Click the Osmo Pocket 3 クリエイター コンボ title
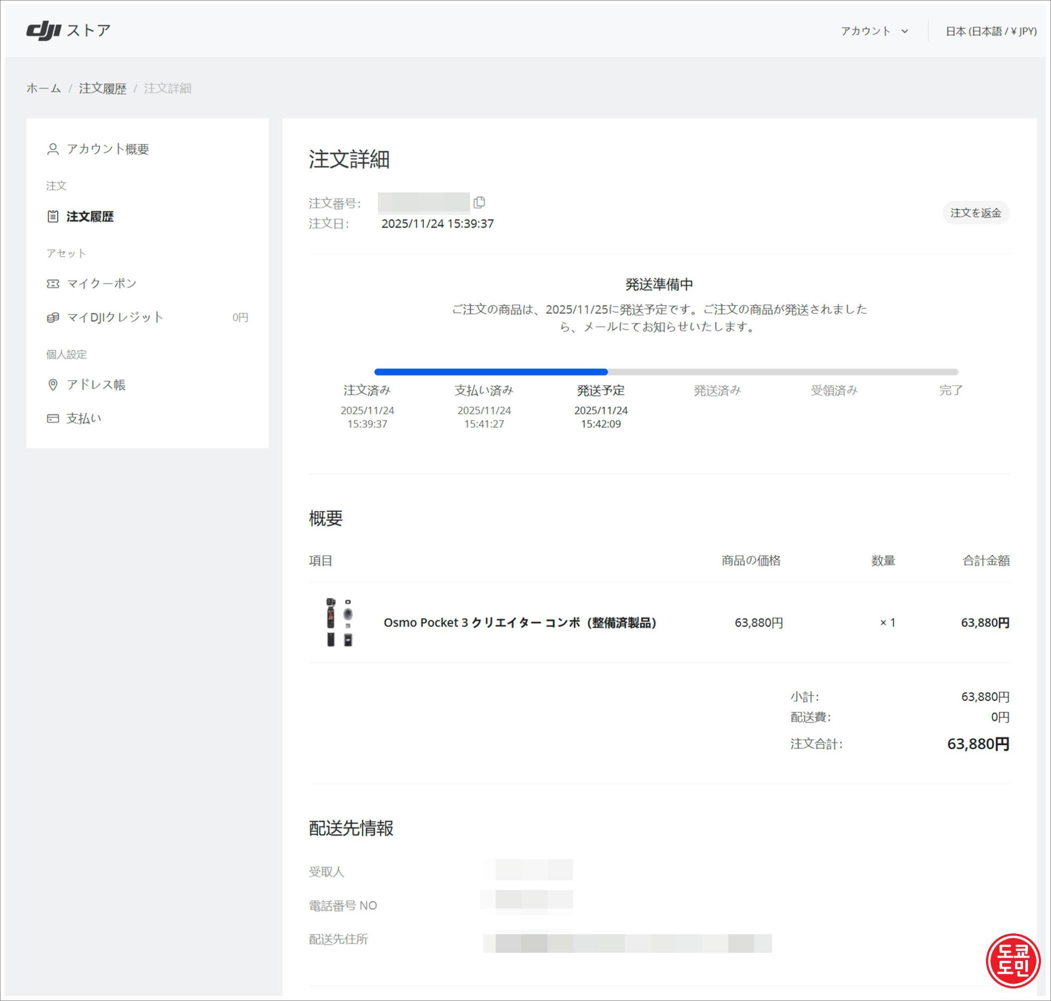Viewport: 1051px width, 1001px height. click(x=519, y=623)
